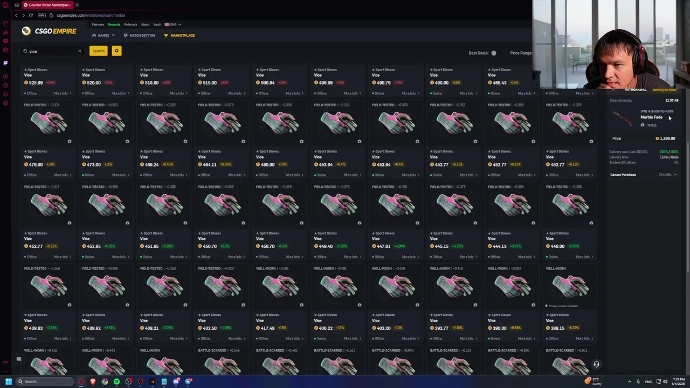Open the Rewards page link
Viewport: 690px width, 388px height.
[x=114, y=24]
